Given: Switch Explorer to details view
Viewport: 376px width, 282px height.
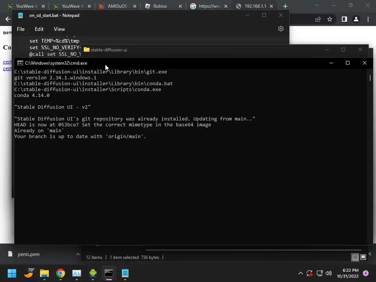Looking at the screenshot, I should (x=355, y=257).
